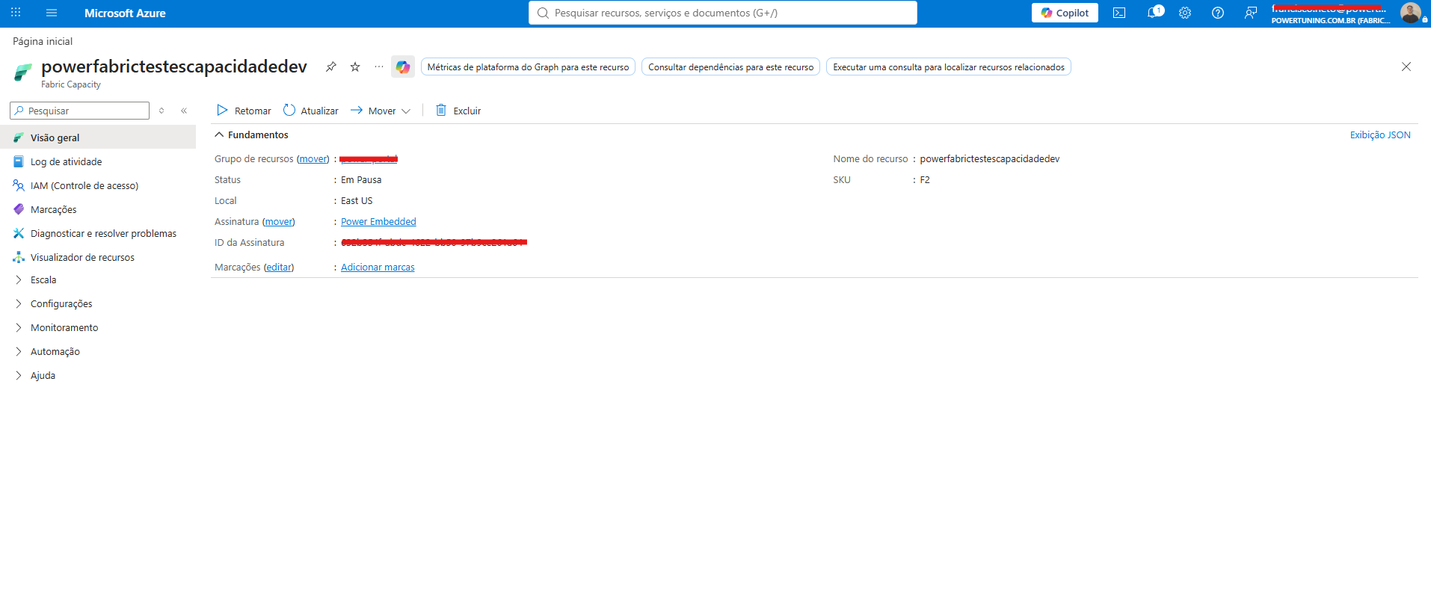The image size is (1431, 615).
Task: Open the Mover dropdown
Action: point(381,111)
